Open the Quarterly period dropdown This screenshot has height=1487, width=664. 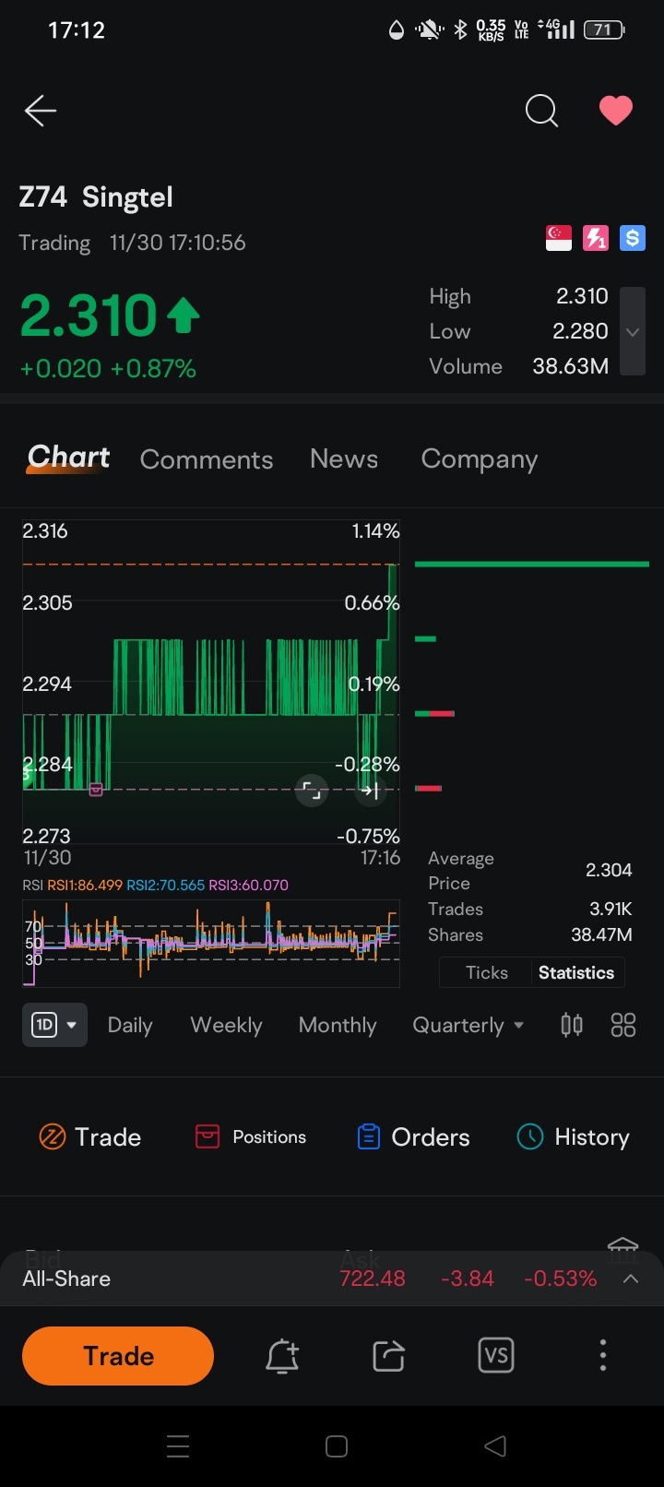(x=468, y=1025)
